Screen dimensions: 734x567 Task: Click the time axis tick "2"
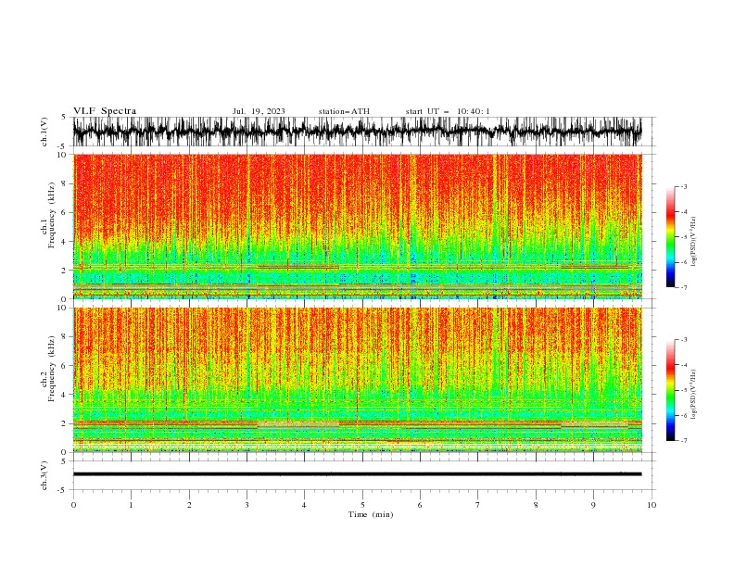(189, 505)
